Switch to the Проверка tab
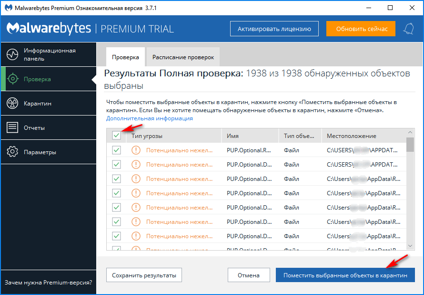The width and height of the screenshot is (424, 295). pyautogui.click(x=125, y=57)
